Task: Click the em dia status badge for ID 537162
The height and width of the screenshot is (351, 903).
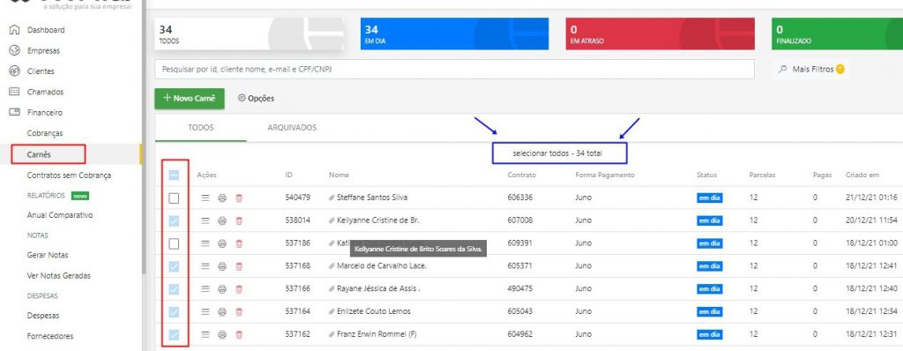Action: [710, 334]
